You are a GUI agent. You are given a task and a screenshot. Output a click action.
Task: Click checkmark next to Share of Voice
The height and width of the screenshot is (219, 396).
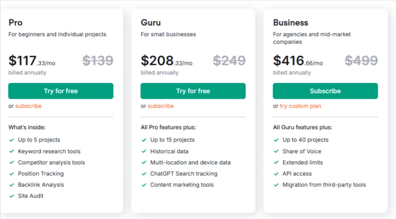click(x=276, y=151)
